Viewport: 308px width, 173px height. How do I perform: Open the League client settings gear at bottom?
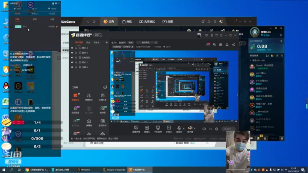(x=282, y=138)
